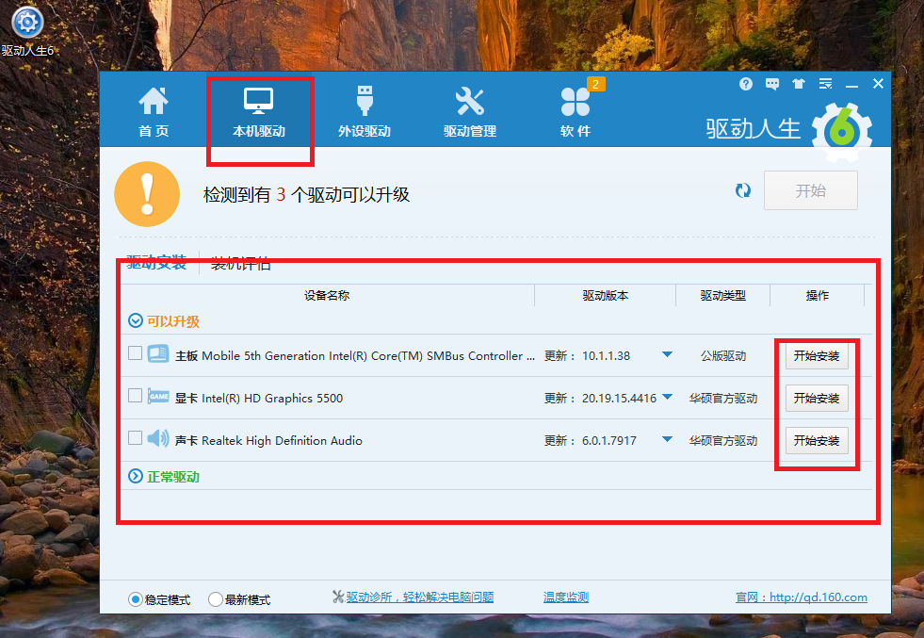The width and height of the screenshot is (924, 638).
Task: Check the 声卡 Realtek Audio checkbox
Action: click(135, 438)
